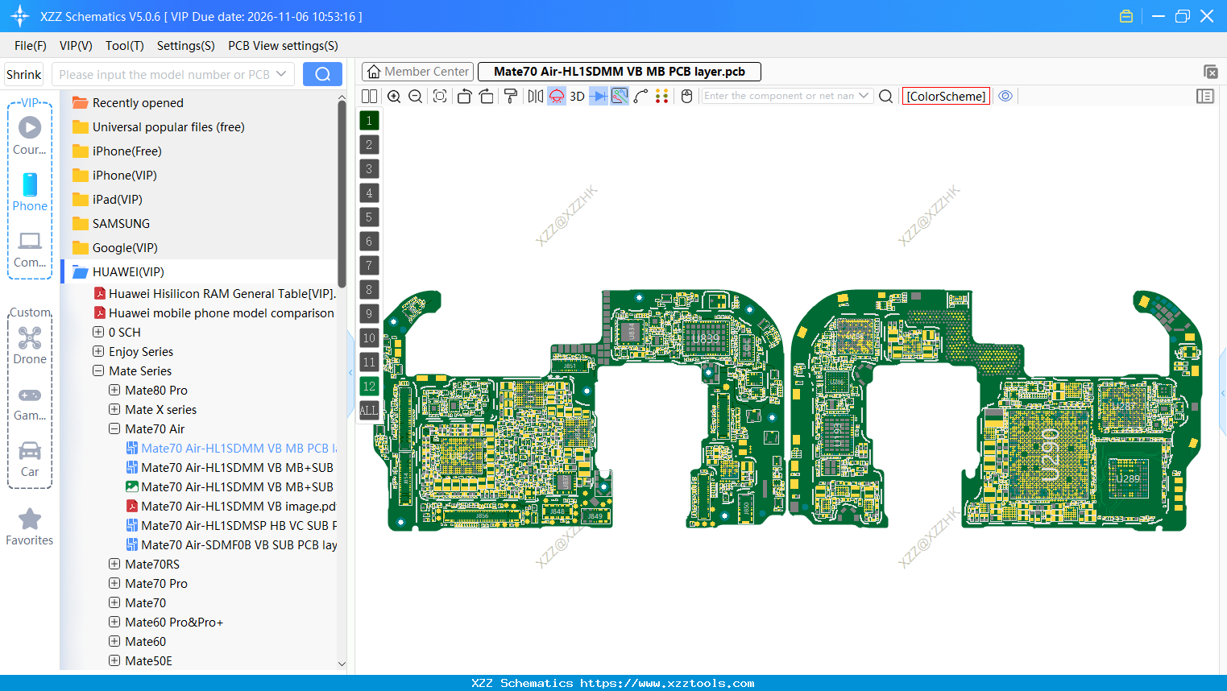1227x691 pixels.
Task: Zoom in on the PCB view
Action: pos(394,96)
